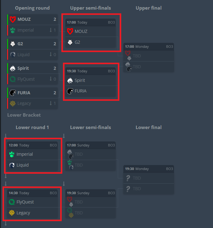The height and width of the screenshot is (228, 213).
Task: Click the Lower Bracket heading
Action: click(x=24, y=115)
